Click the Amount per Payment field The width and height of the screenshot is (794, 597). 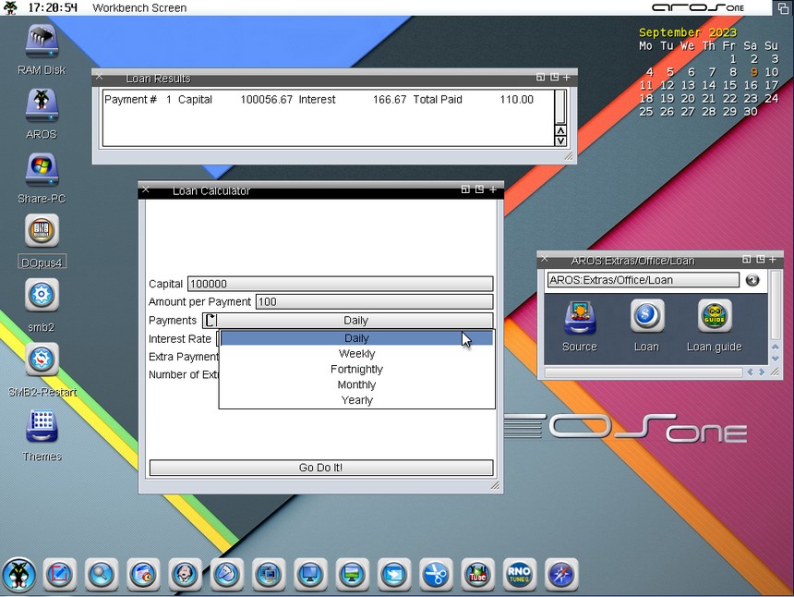[x=374, y=302]
